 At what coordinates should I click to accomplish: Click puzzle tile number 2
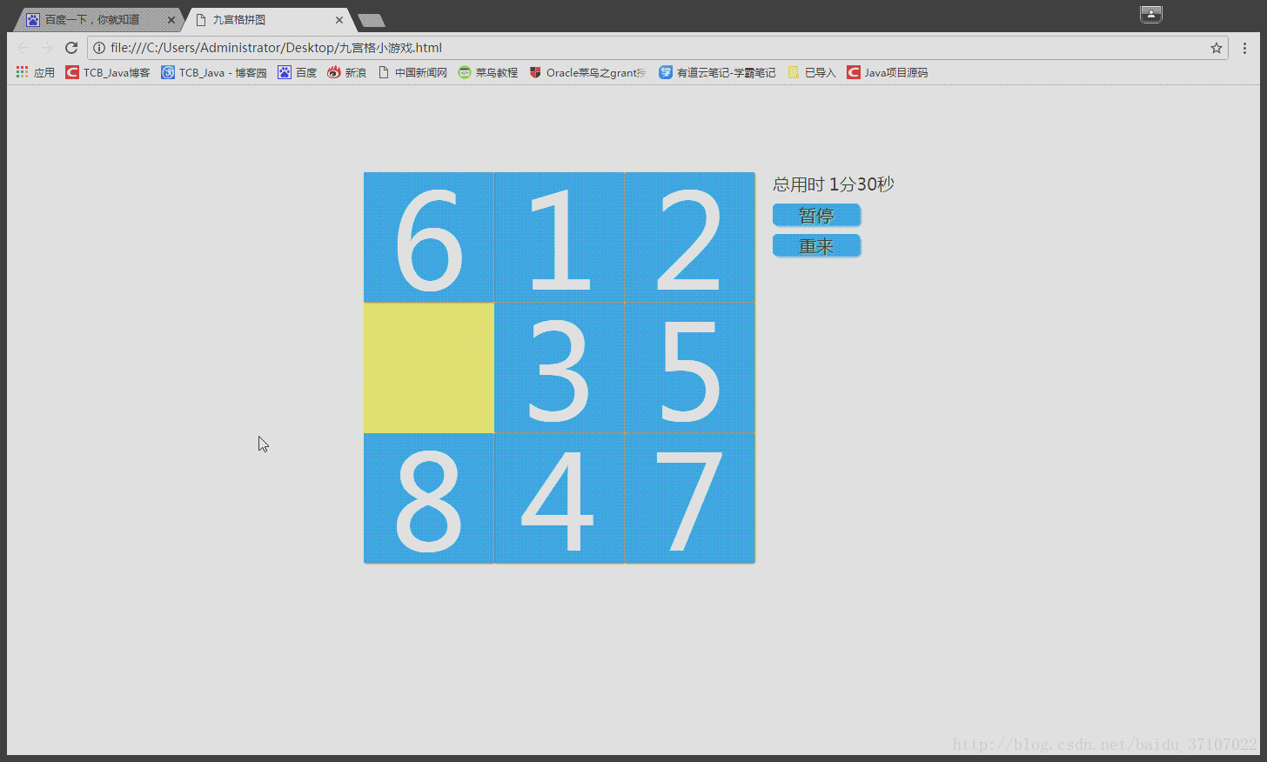690,237
